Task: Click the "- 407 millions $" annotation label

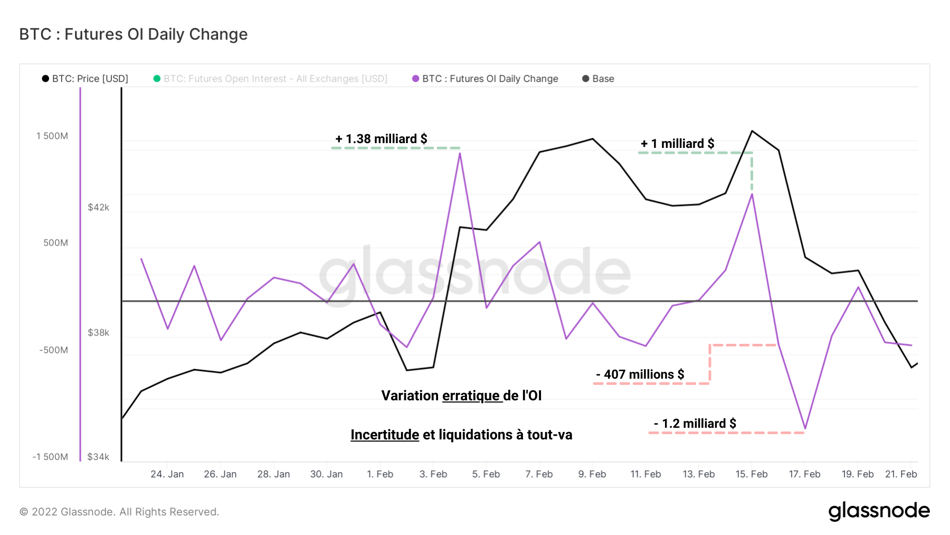Action: pyautogui.click(x=640, y=374)
